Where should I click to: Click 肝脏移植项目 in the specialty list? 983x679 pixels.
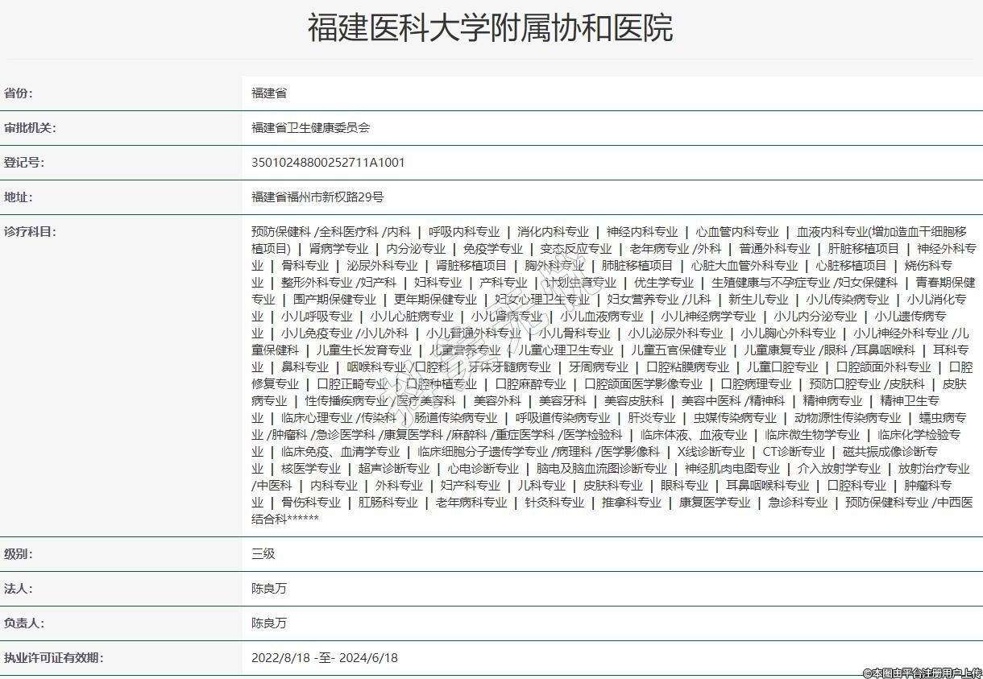[863, 249]
